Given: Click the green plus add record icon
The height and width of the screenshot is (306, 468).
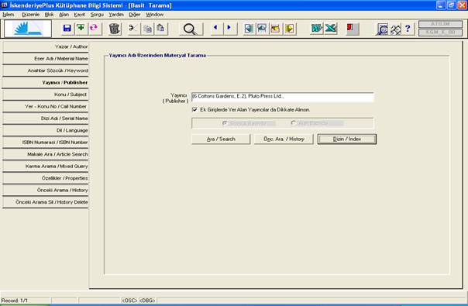Looking at the screenshot, I should tap(81, 29).
